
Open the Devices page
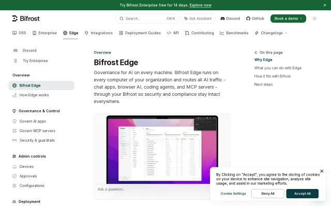click(x=26, y=166)
